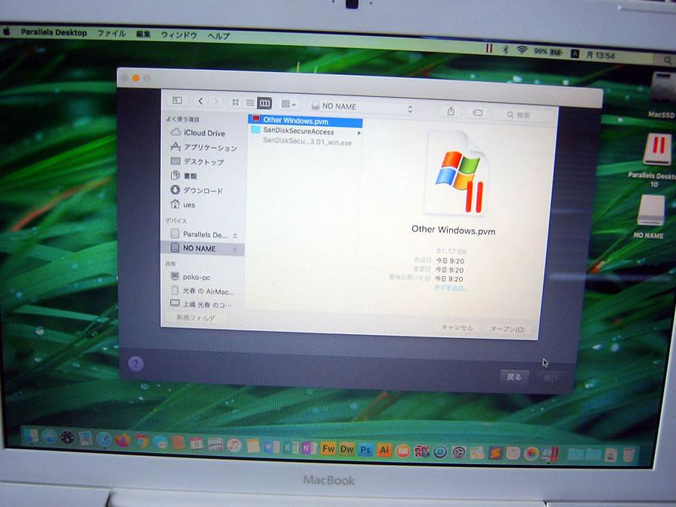Open Dreamweaver (Dw) from the Dock
The height and width of the screenshot is (507, 676).
tap(346, 449)
